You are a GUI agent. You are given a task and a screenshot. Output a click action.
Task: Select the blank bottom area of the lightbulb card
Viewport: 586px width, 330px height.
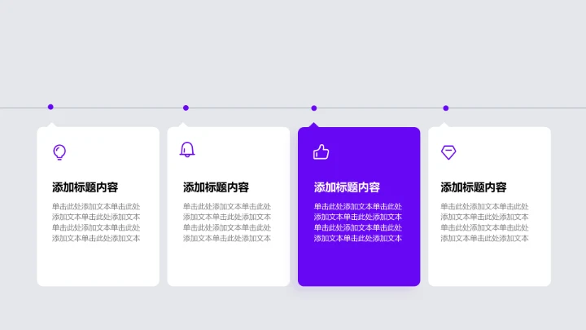(98, 266)
